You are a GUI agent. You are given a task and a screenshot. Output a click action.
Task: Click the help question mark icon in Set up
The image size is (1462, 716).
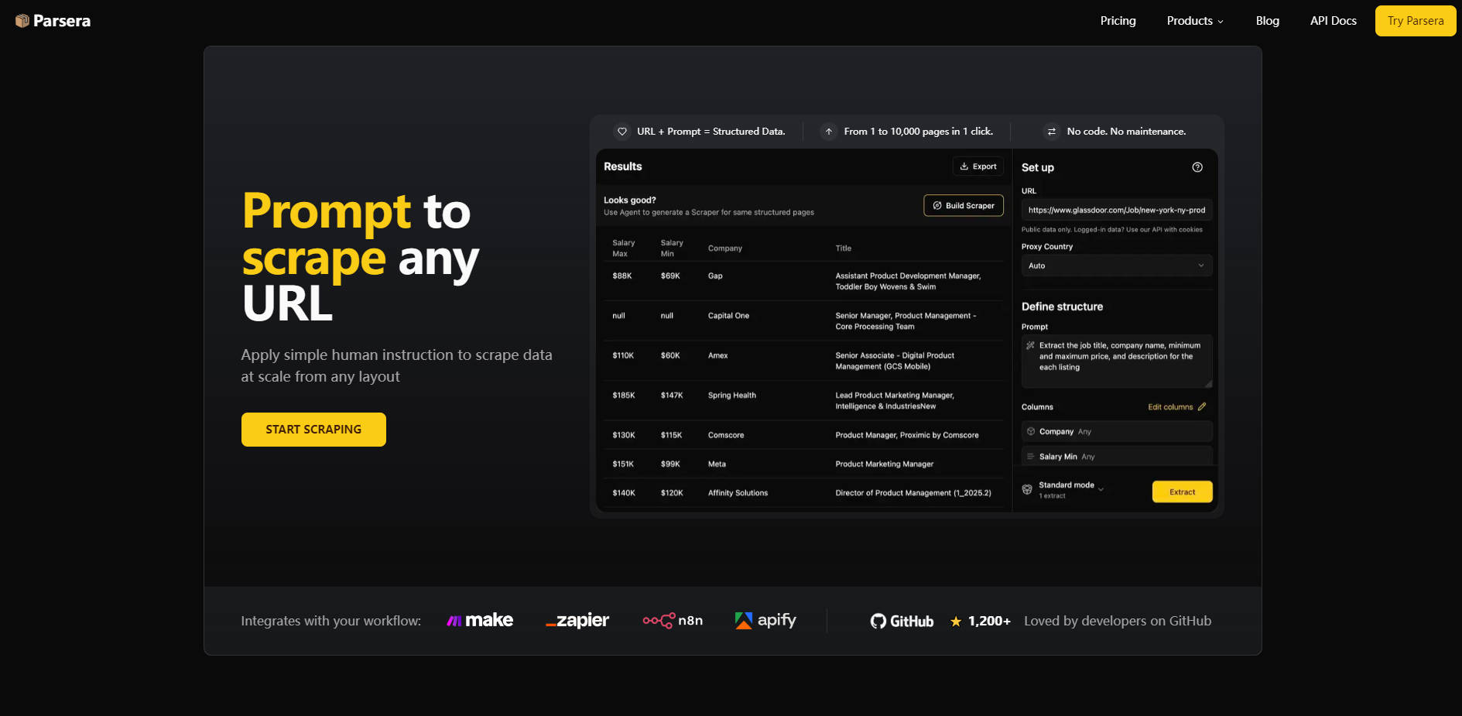(x=1197, y=167)
